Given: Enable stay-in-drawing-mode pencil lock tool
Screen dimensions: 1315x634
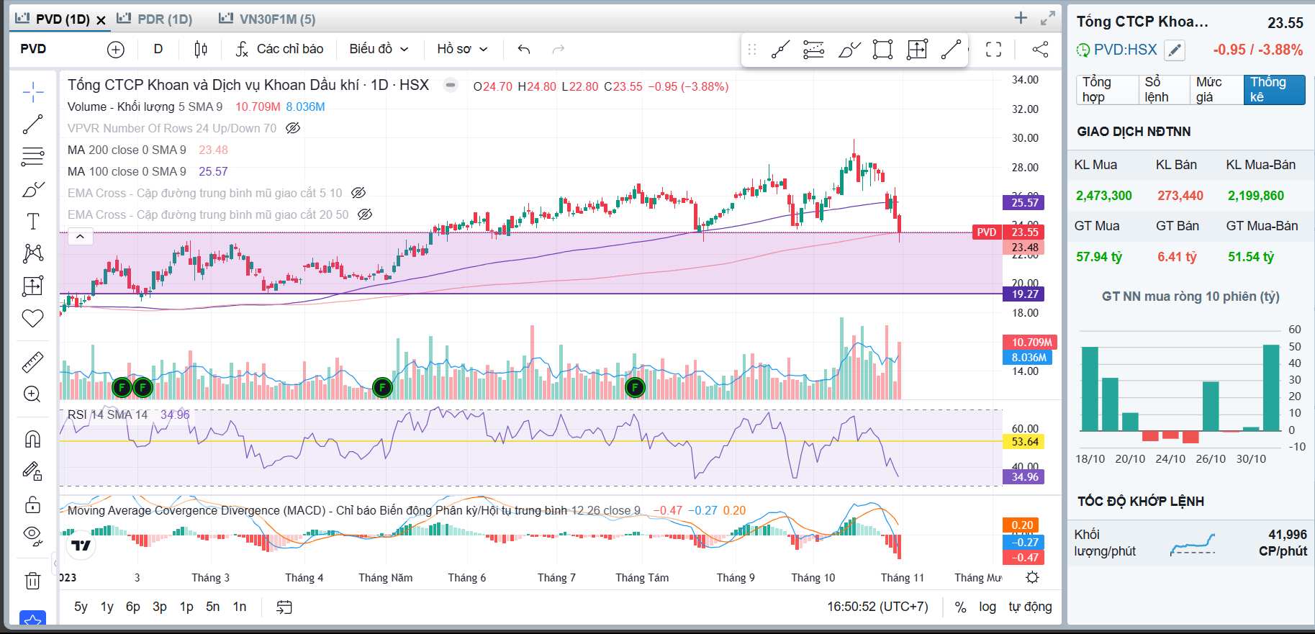Looking at the screenshot, I should pos(33,471).
